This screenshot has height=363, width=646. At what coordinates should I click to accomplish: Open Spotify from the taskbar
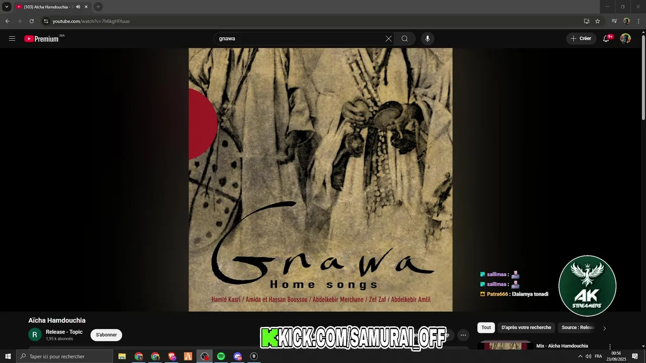click(221, 356)
